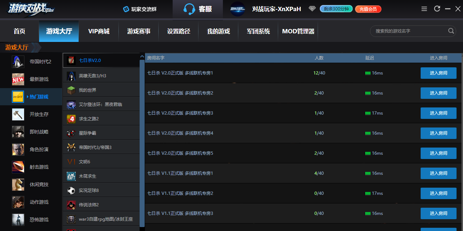Click the search magnifier icon
The image size is (463, 231).
click(x=451, y=31)
